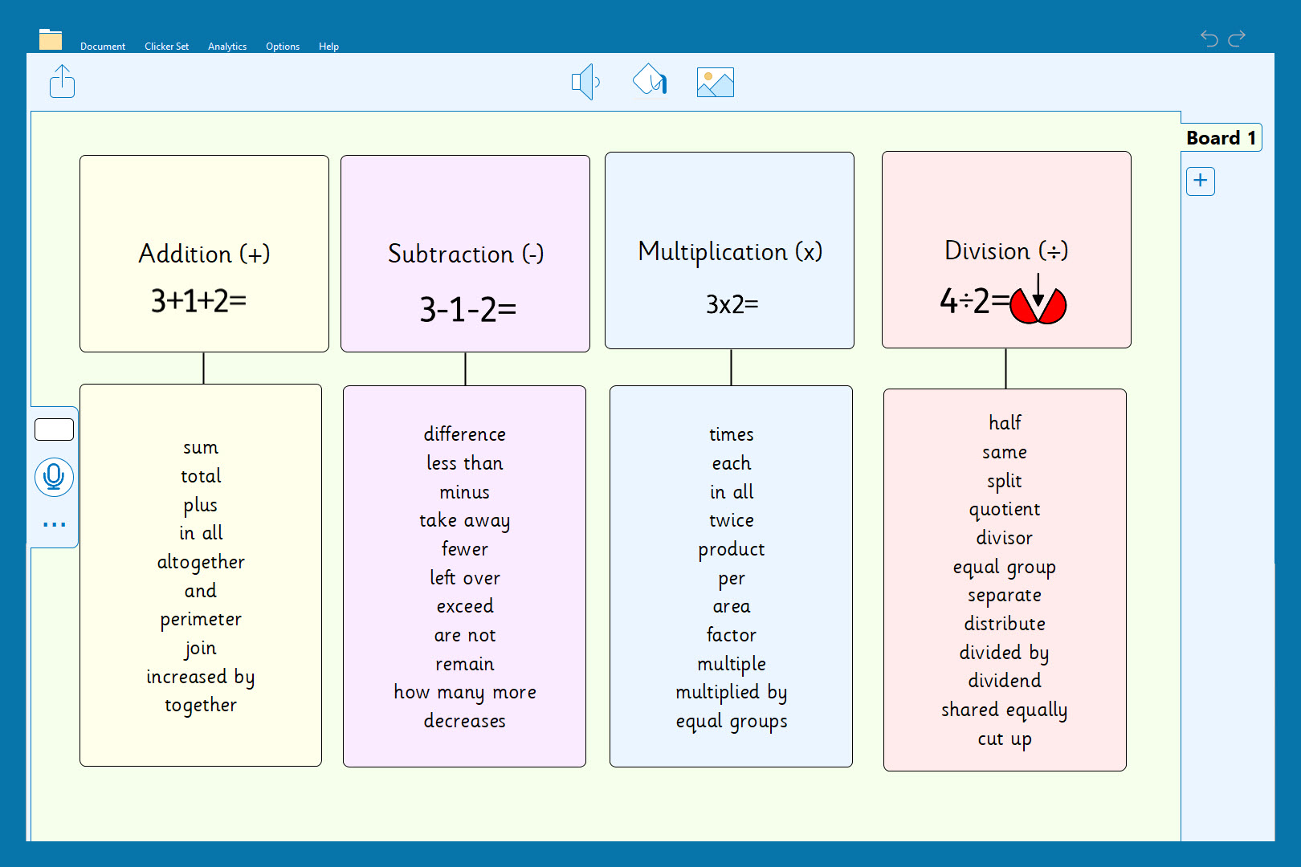Click the empty rectangle box tool
This screenshot has height=867, width=1301.
point(55,429)
